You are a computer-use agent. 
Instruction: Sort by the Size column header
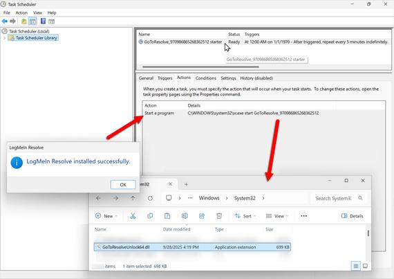tap(269, 229)
